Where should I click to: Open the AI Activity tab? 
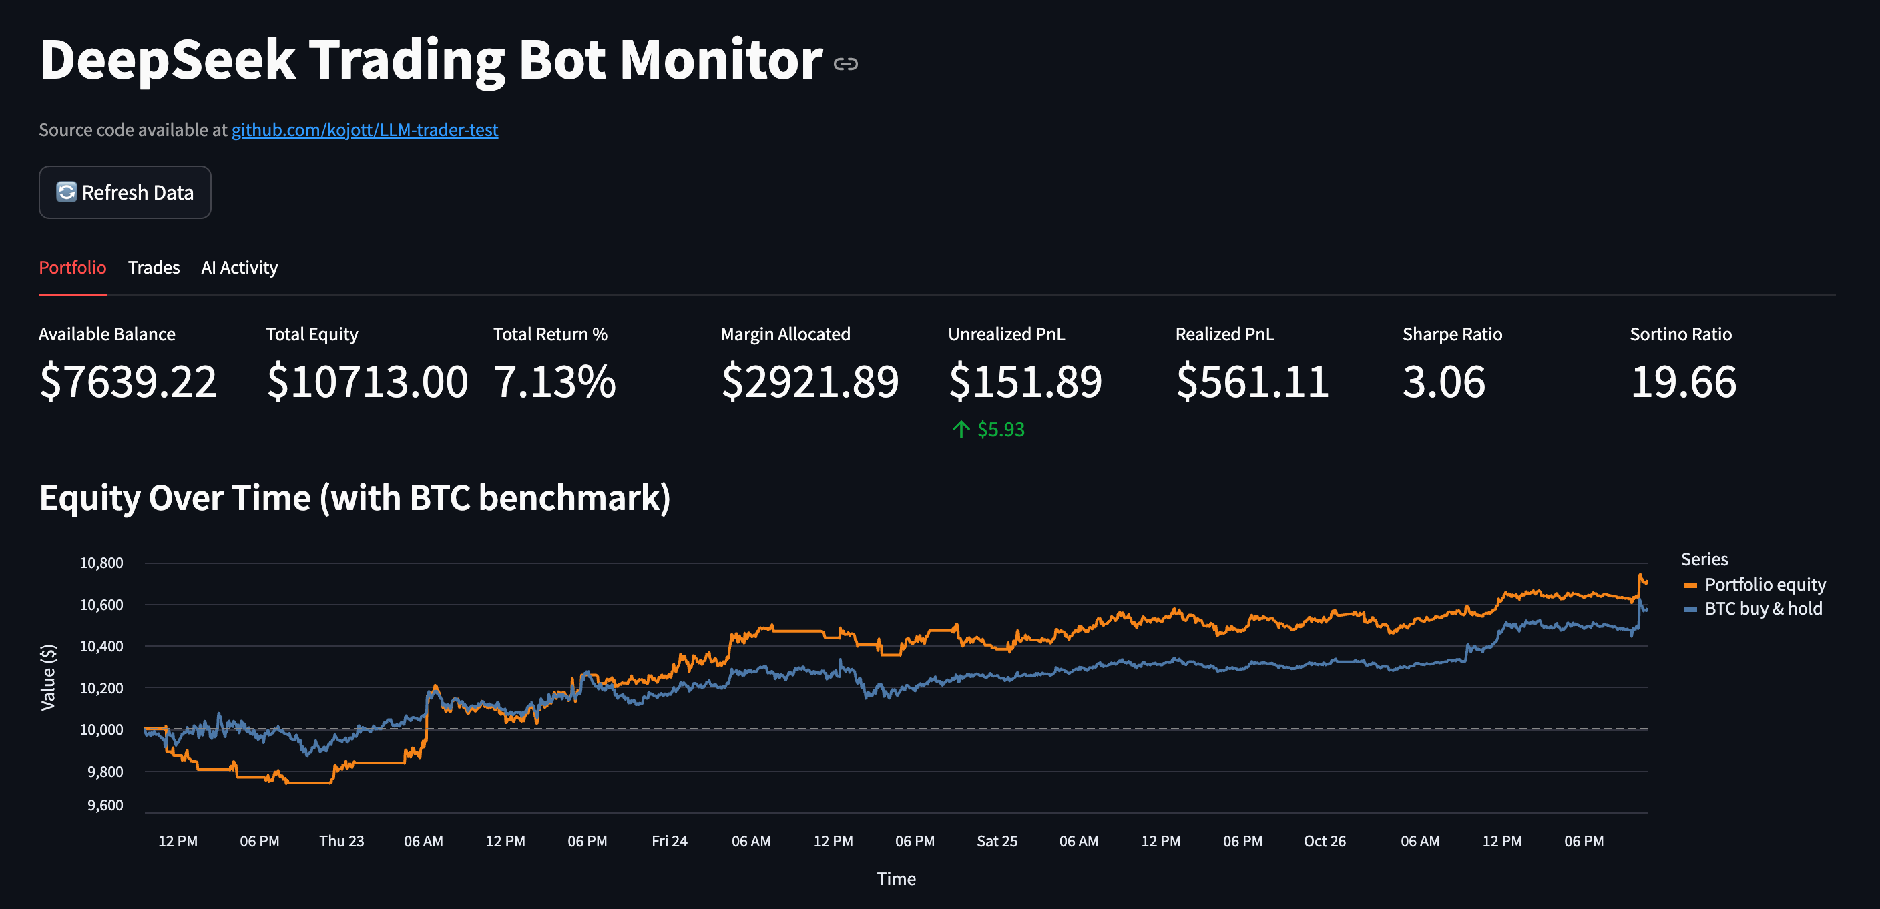tap(240, 267)
